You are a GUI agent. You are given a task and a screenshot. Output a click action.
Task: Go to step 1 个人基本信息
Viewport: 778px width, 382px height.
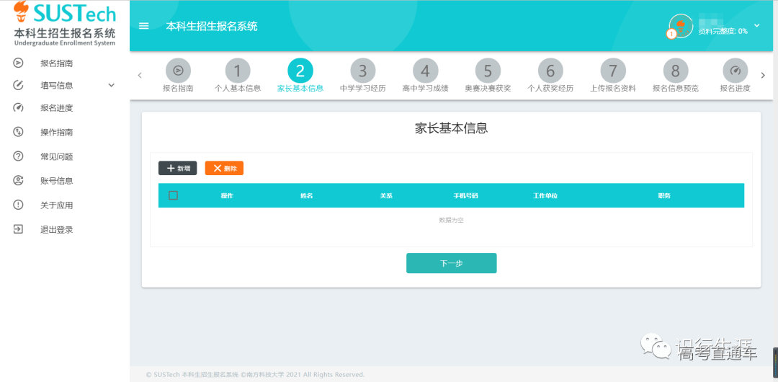click(238, 76)
